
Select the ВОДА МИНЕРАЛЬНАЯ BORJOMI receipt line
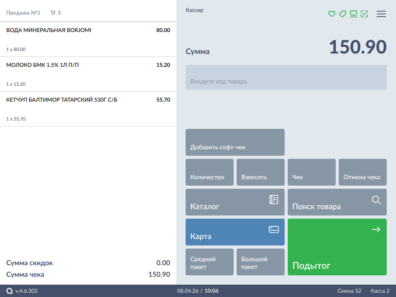(x=88, y=39)
